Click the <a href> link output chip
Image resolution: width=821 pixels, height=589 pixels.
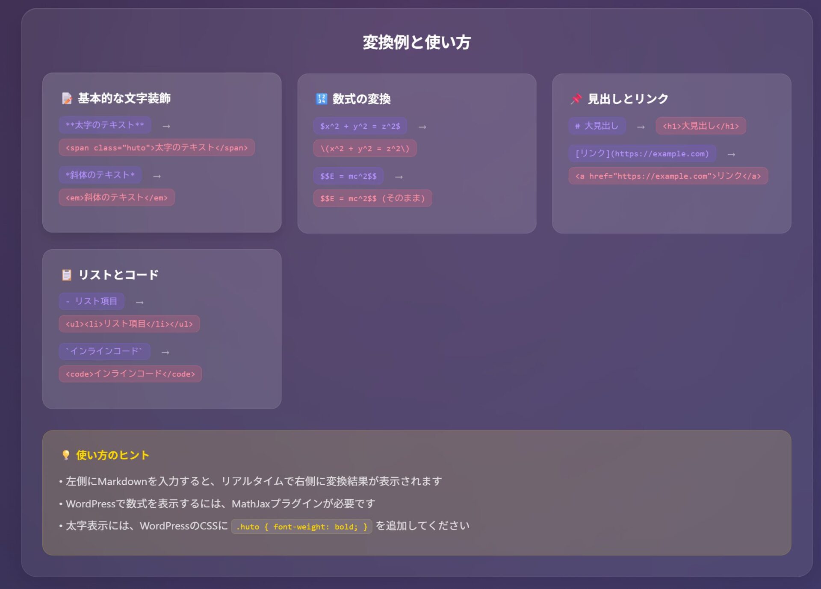point(668,176)
